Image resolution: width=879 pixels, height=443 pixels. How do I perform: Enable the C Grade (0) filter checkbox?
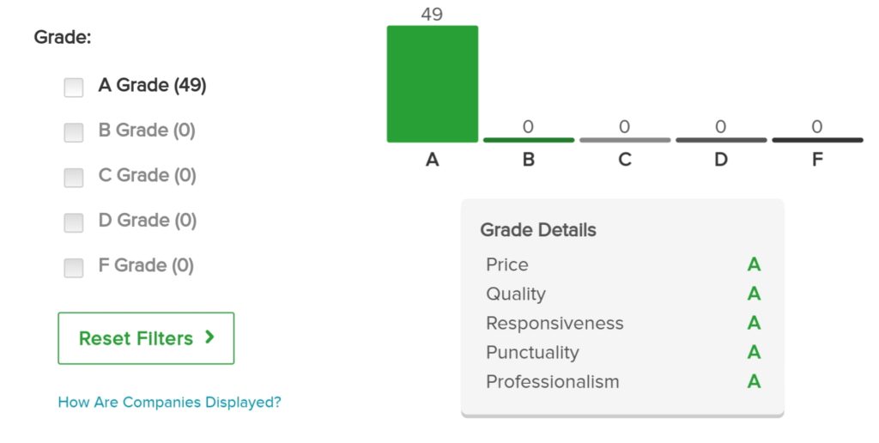click(x=74, y=178)
